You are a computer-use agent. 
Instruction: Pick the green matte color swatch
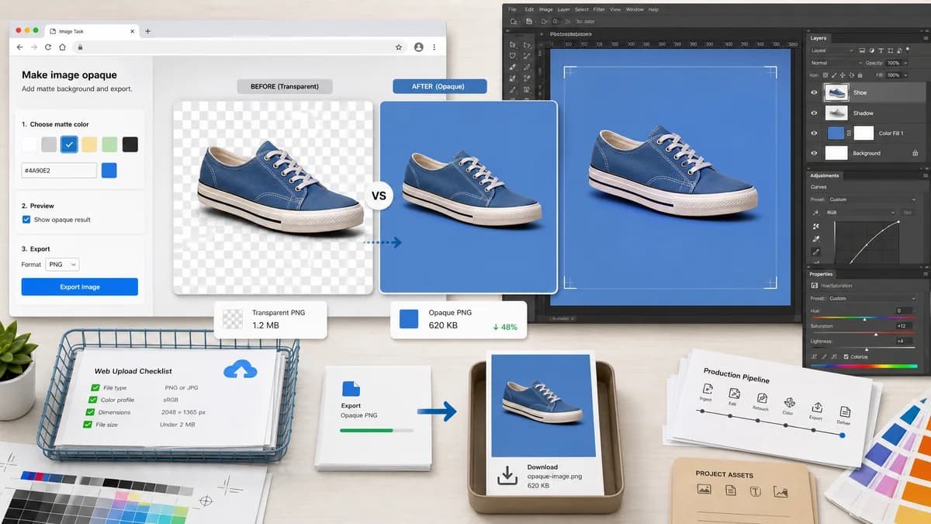click(110, 144)
